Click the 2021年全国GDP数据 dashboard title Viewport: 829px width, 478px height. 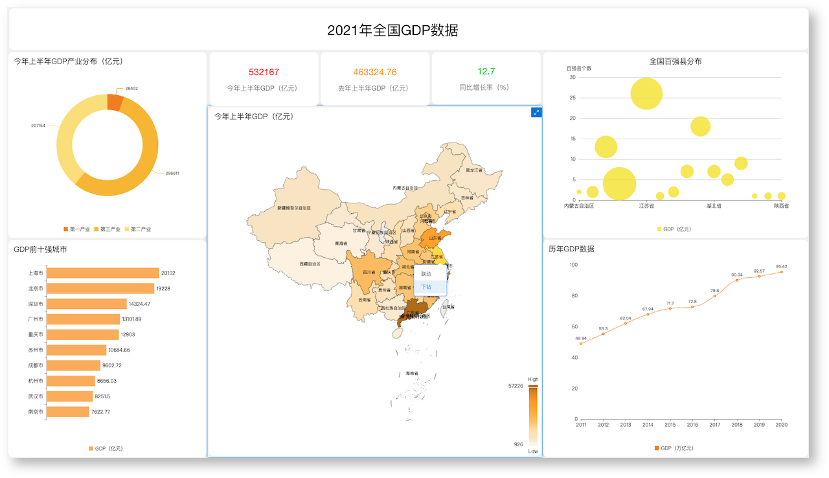392,30
